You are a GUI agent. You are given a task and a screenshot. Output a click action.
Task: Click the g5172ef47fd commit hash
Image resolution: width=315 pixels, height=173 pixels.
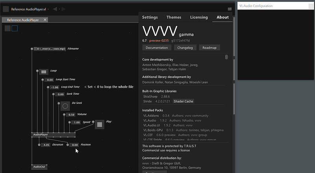click(180, 40)
